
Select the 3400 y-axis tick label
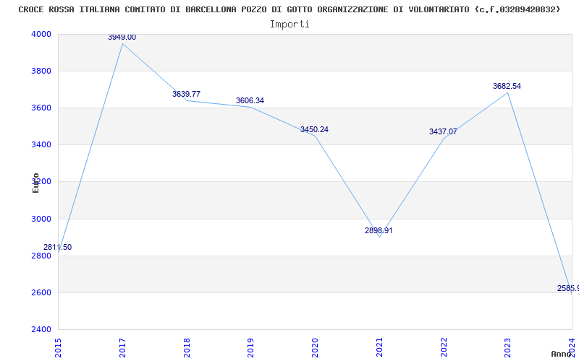[42, 145]
